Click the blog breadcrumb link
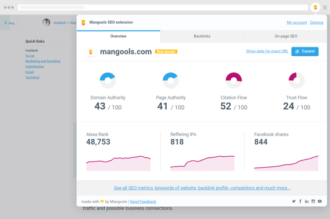330x219 pixels. pos(73,22)
